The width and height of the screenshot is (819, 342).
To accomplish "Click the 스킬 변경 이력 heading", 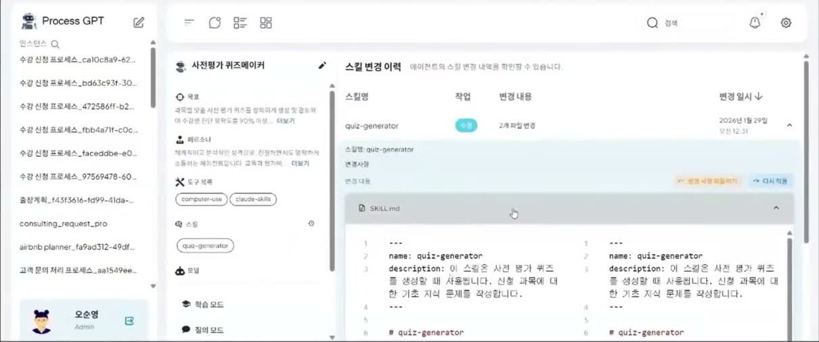I will 373,66.
